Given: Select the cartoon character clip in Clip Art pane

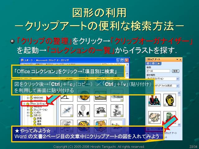Looking at the screenshot, I should click(x=154, y=117).
